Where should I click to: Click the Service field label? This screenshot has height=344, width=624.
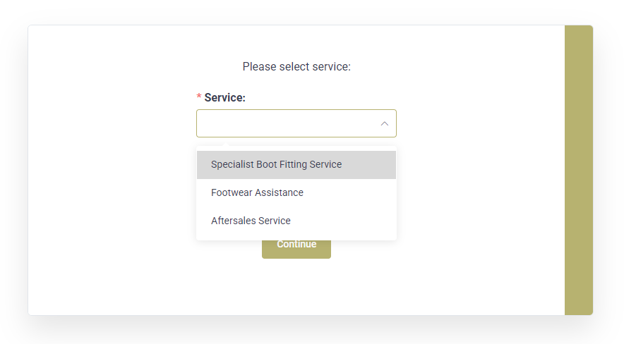pyautogui.click(x=225, y=98)
